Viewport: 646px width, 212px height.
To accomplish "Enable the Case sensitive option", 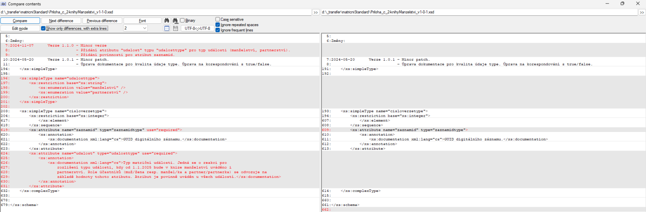I will tap(218, 19).
